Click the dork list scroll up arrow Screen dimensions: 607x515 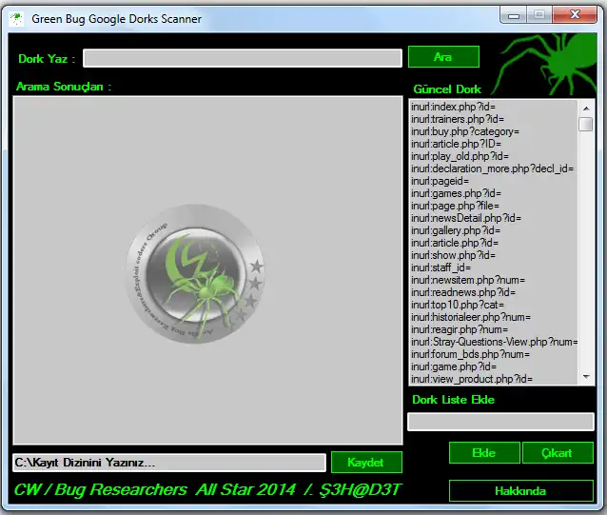(586, 109)
